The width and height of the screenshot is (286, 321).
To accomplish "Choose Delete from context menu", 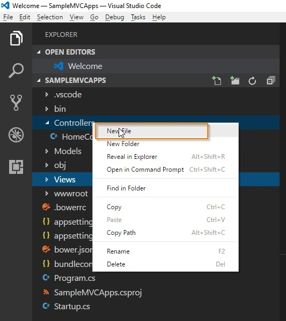I will pyautogui.click(x=166, y=264).
